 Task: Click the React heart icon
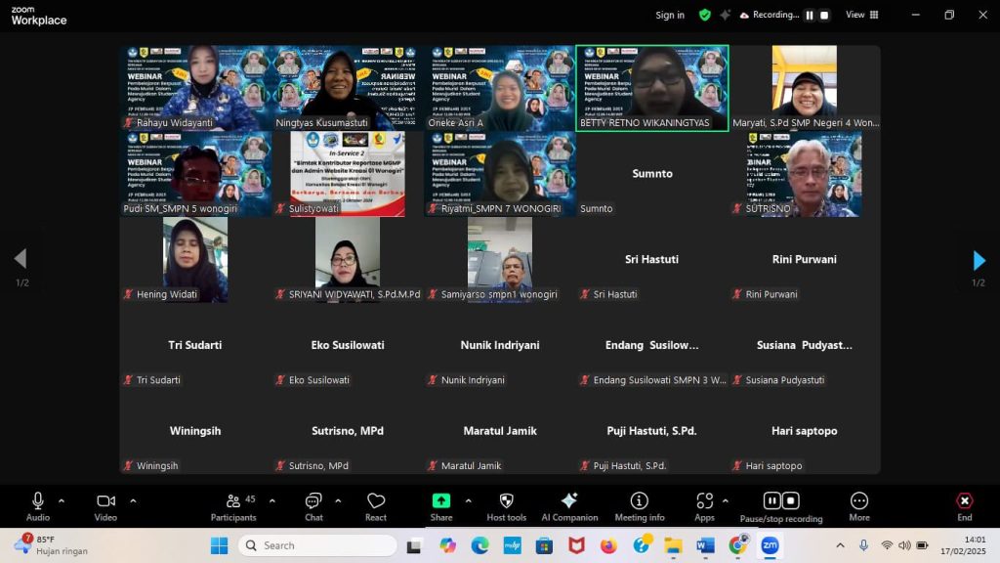pos(376,505)
